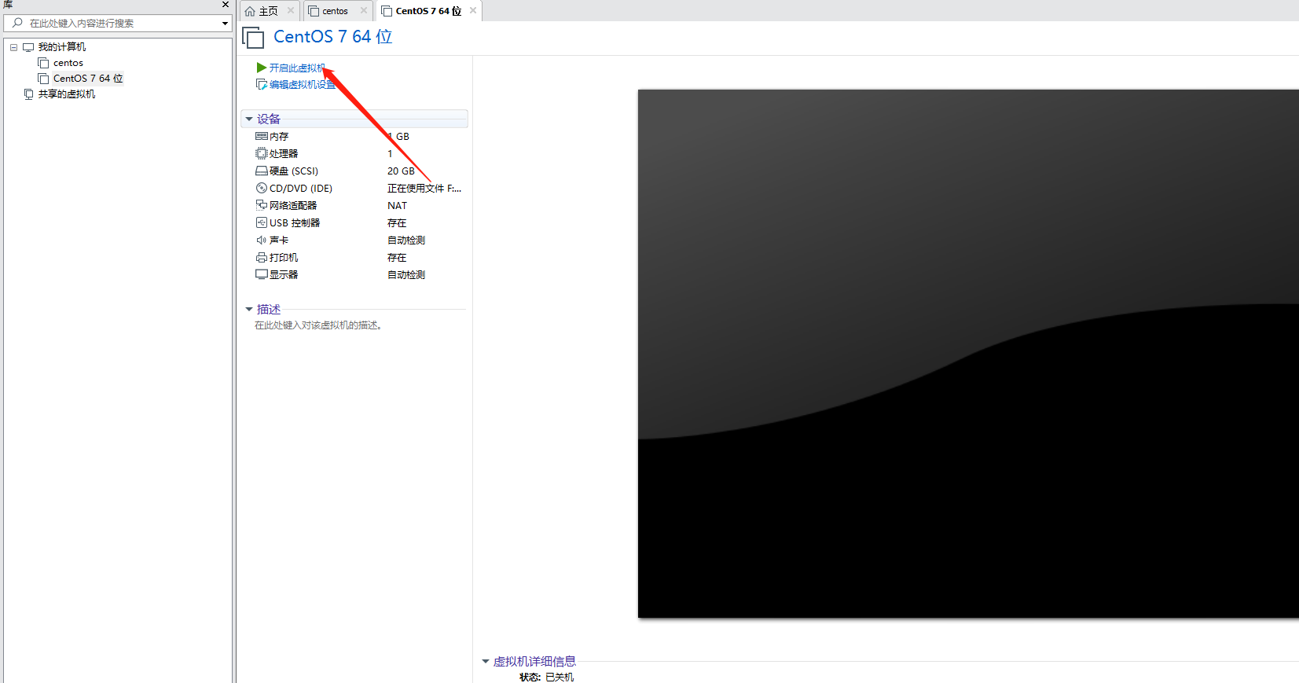Collapse the 我的计算机 tree node

pyautogui.click(x=13, y=47)
